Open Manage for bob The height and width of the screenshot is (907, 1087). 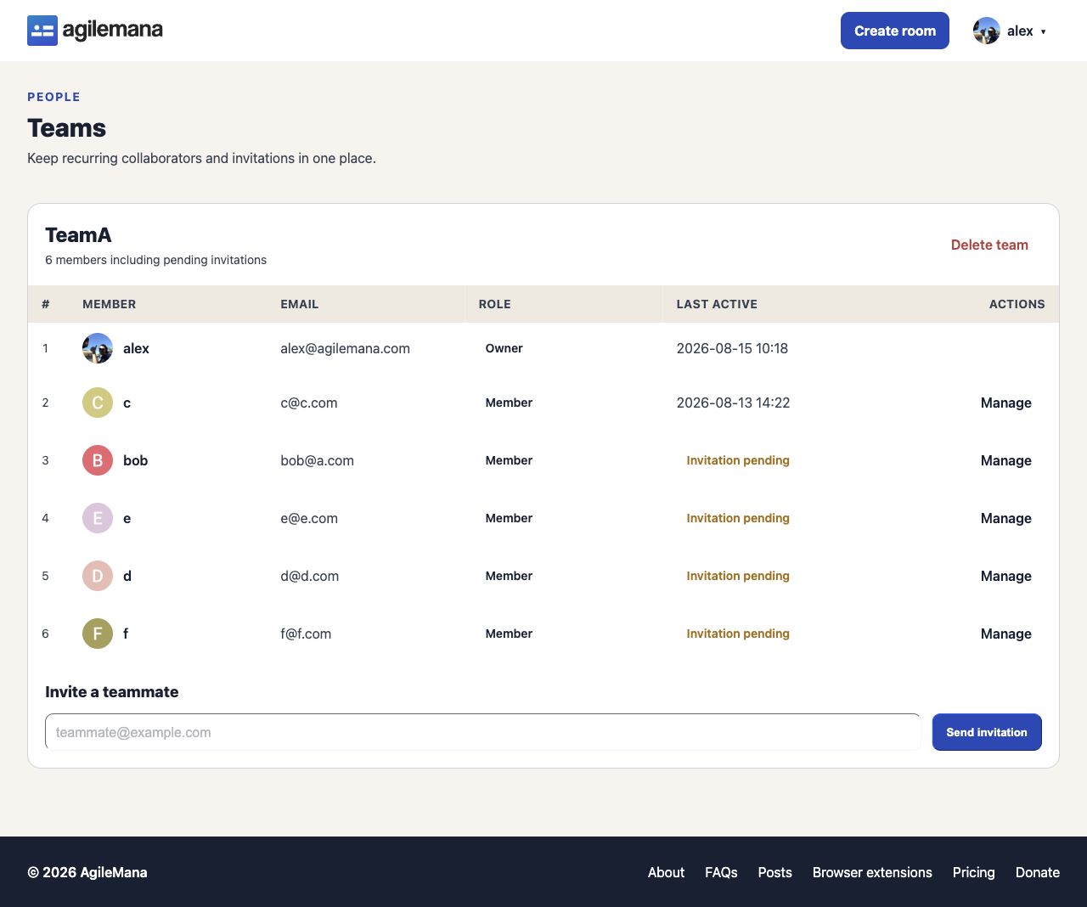click(x=1006, y=460)
